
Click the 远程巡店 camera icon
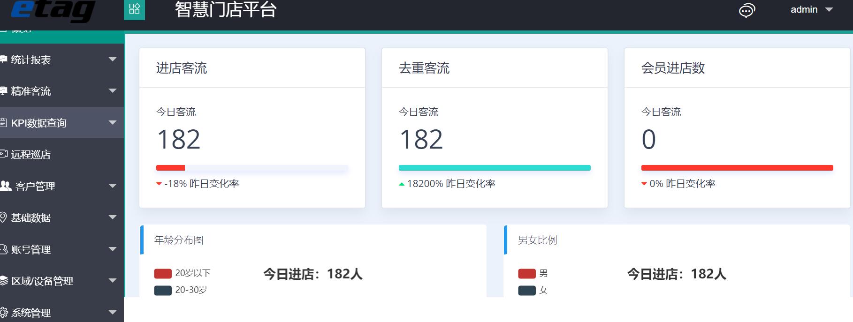4,154
